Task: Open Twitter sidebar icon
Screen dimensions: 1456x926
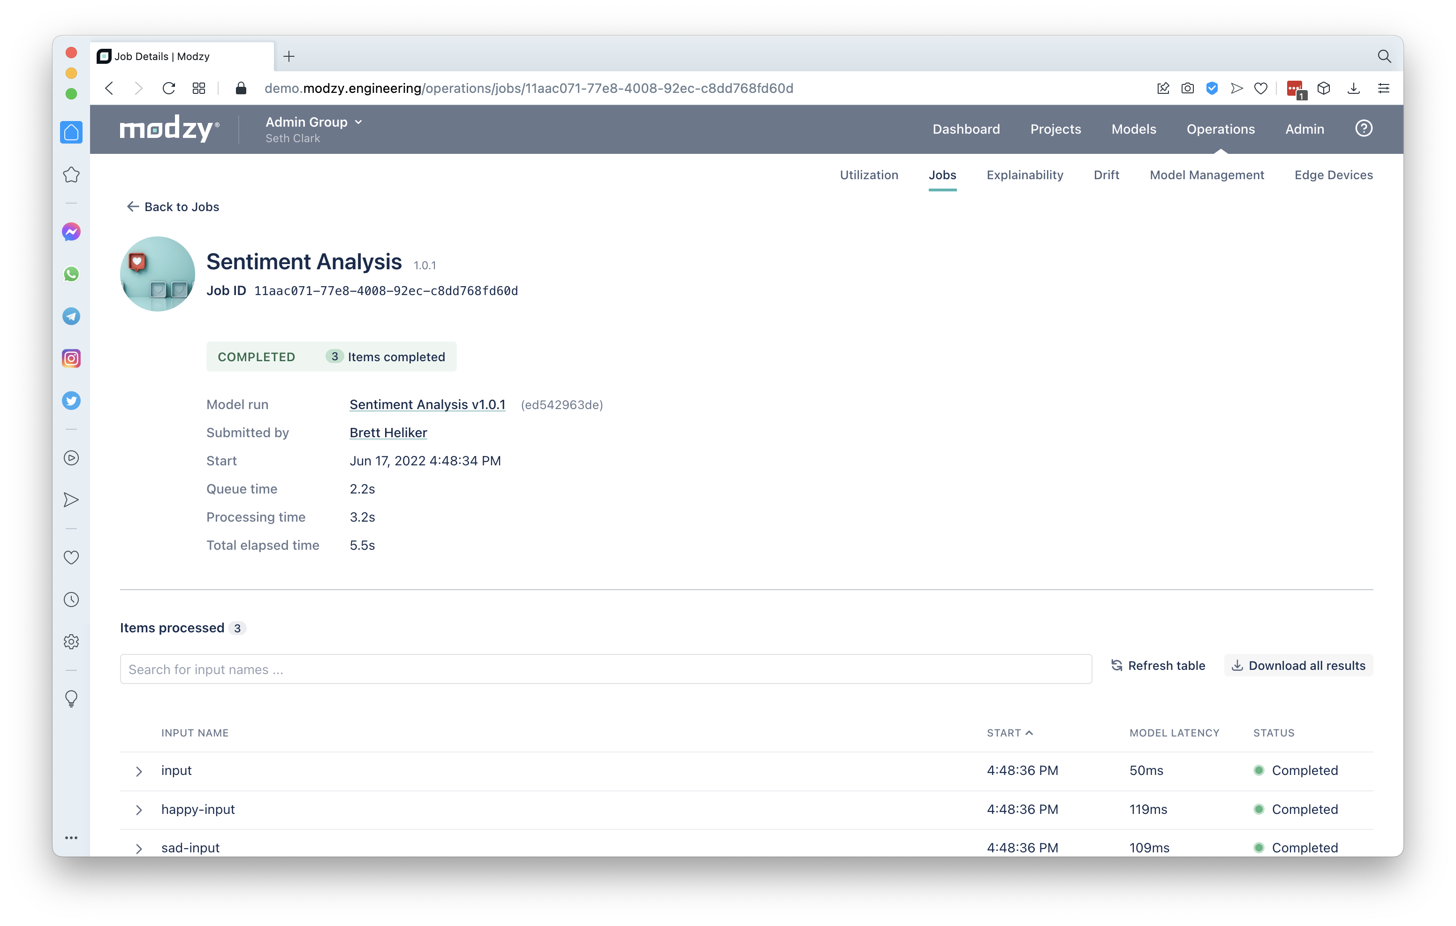Action: click(x=71, y=401)
